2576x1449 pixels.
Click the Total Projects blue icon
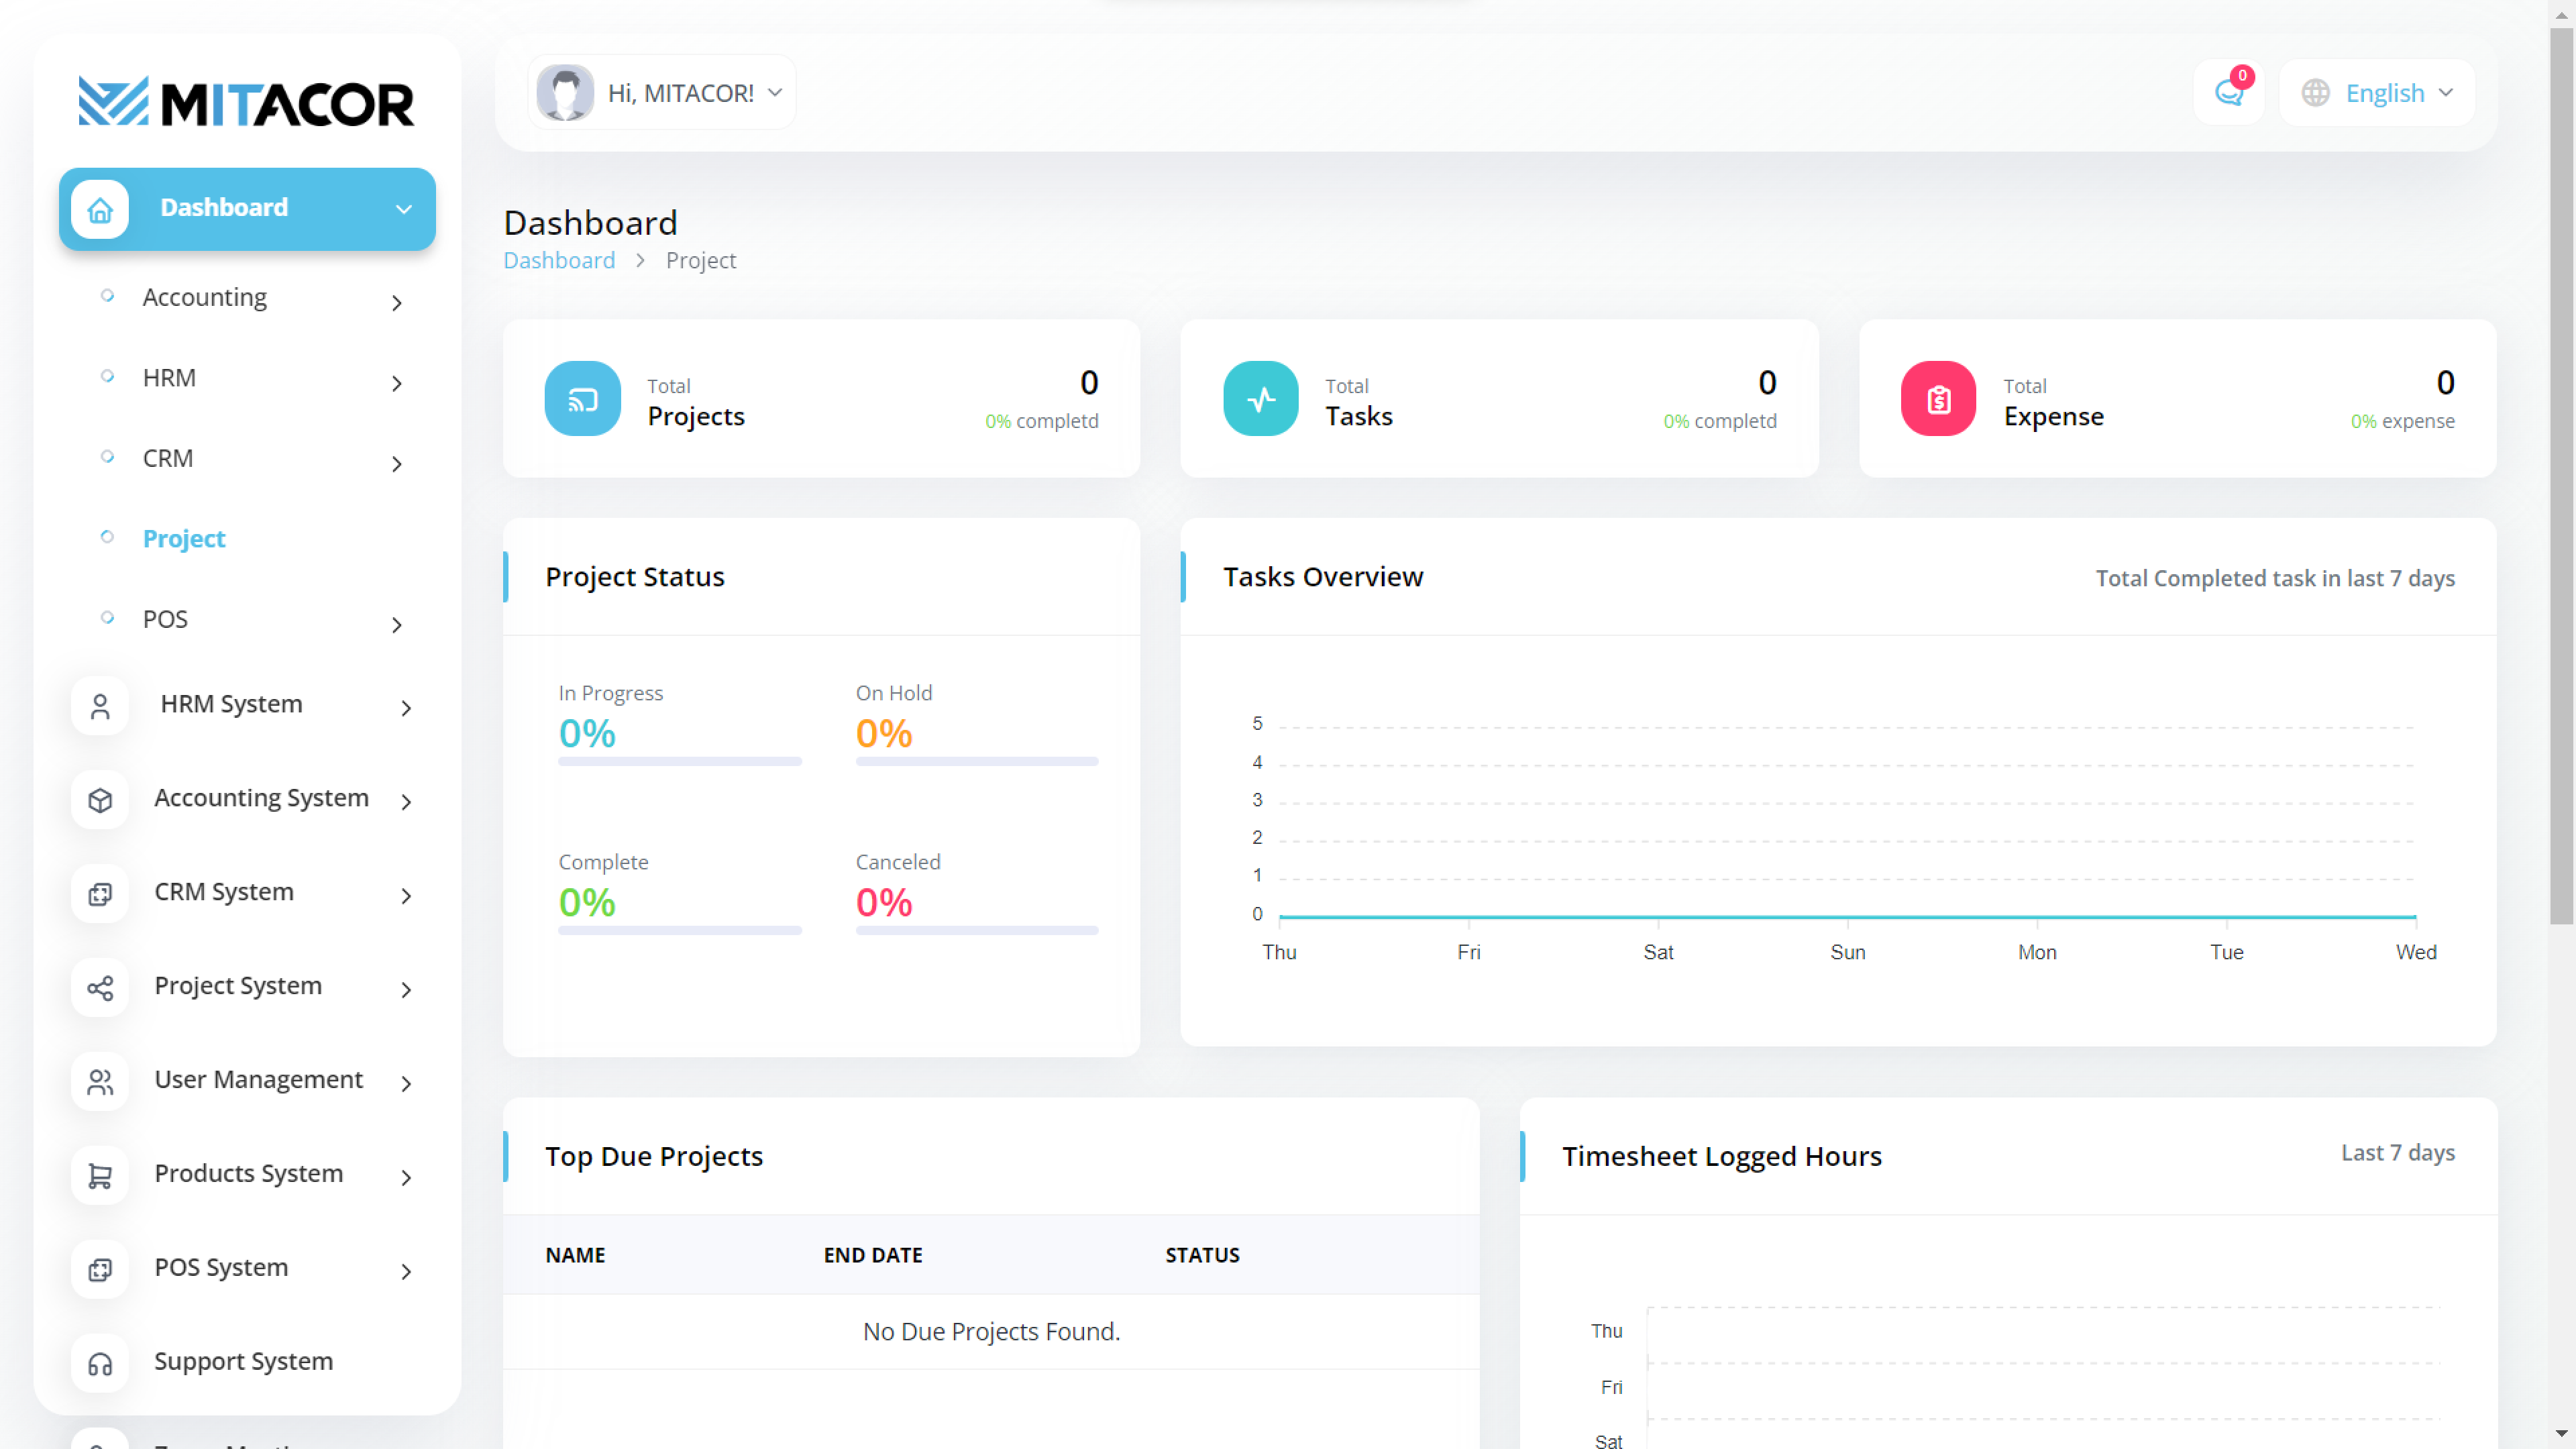(582, 399)
